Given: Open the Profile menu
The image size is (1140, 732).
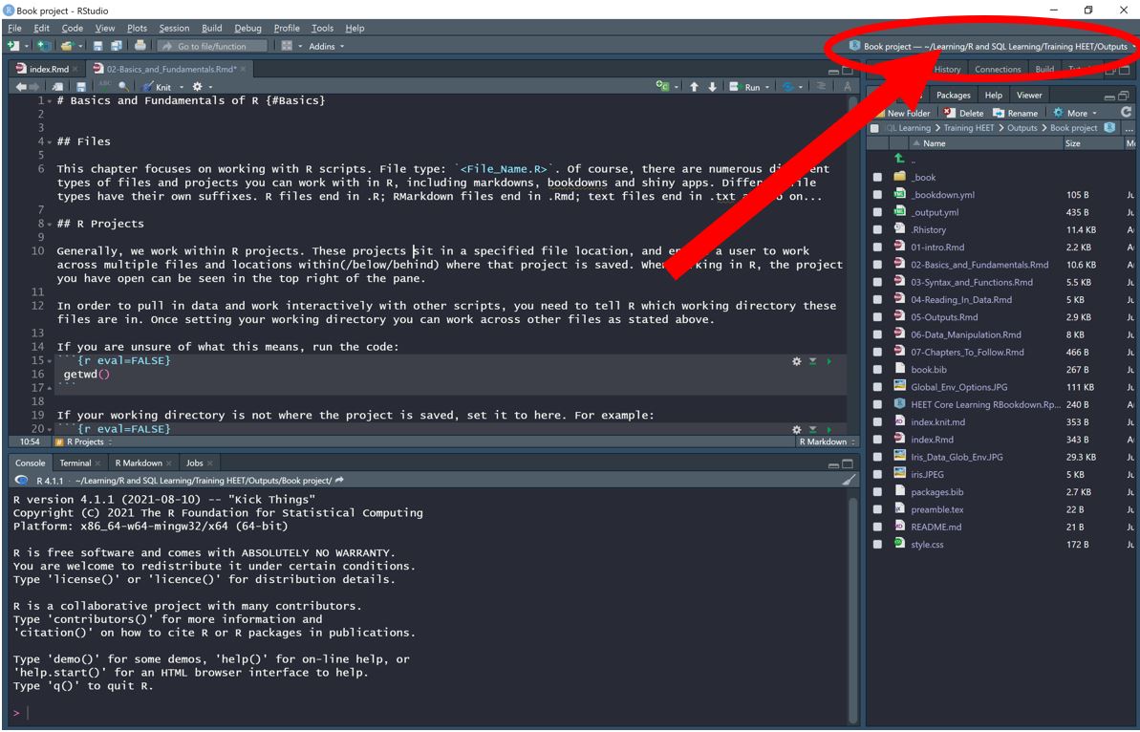Looking at the screenshot, I should pos(287,28).
